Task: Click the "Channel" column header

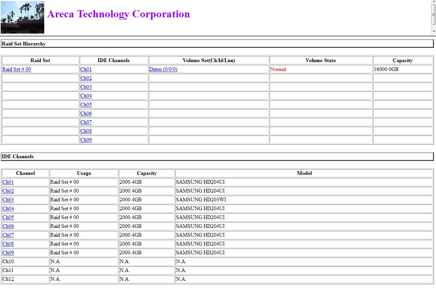Action: pyautogui.click(x=26, y=173)
